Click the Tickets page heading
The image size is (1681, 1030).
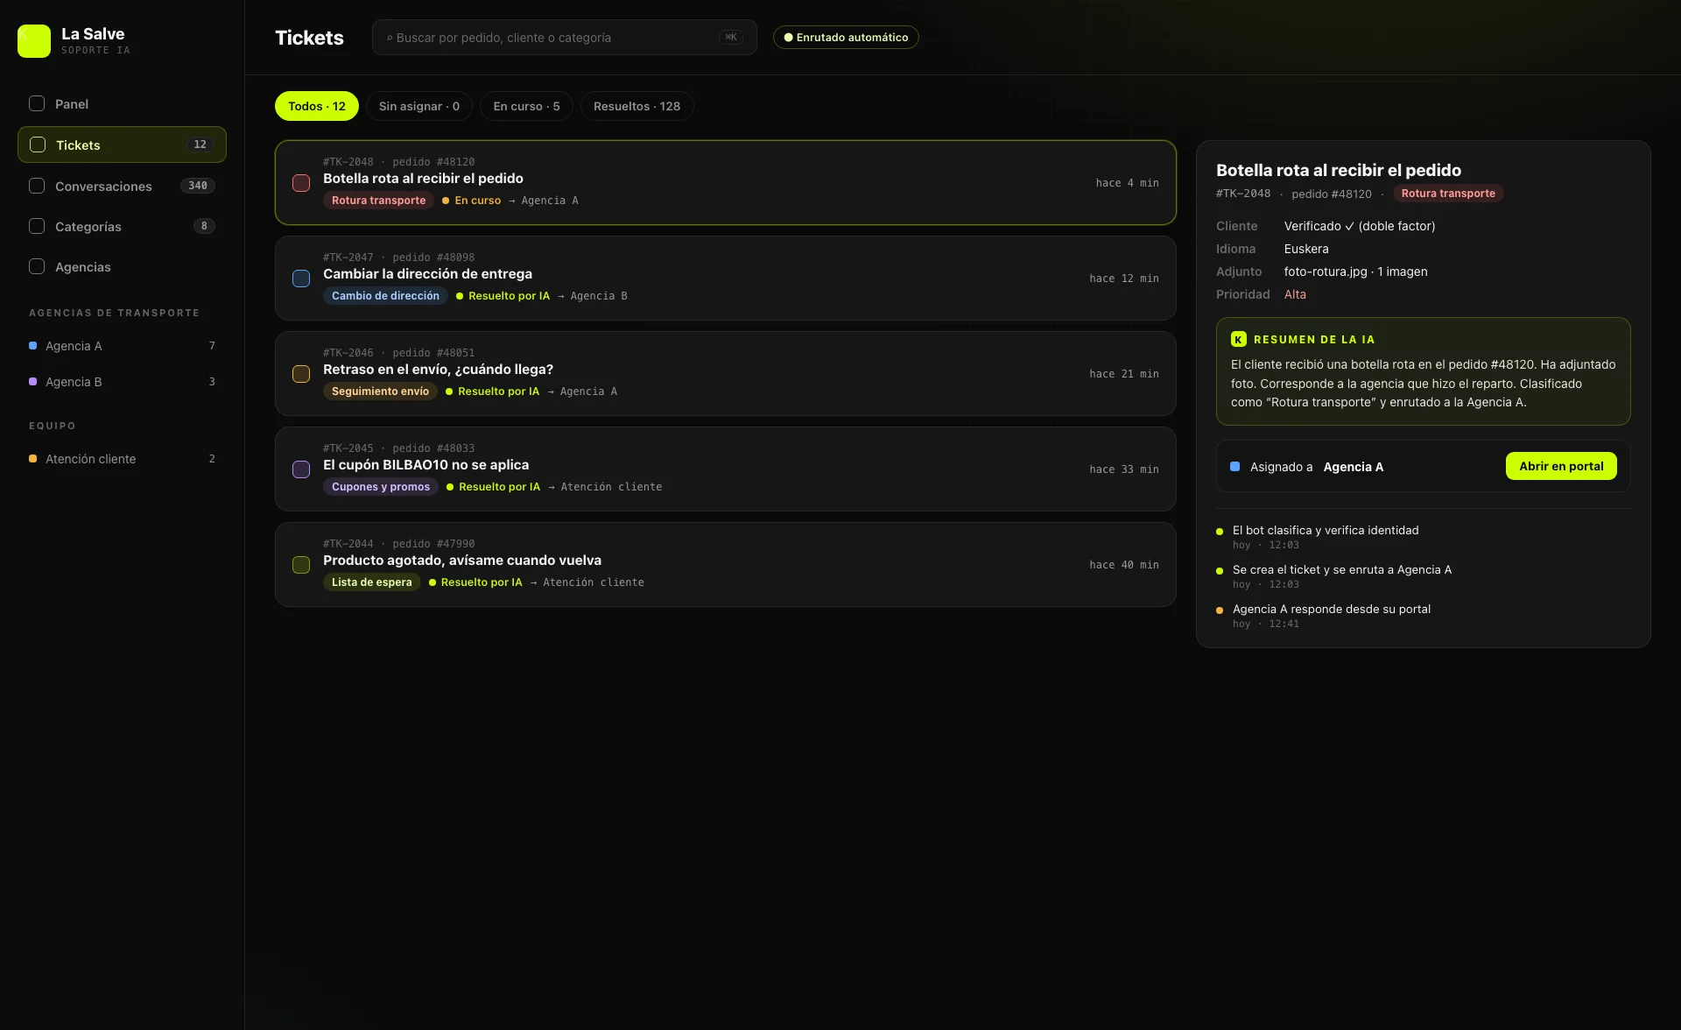[309, 38]
